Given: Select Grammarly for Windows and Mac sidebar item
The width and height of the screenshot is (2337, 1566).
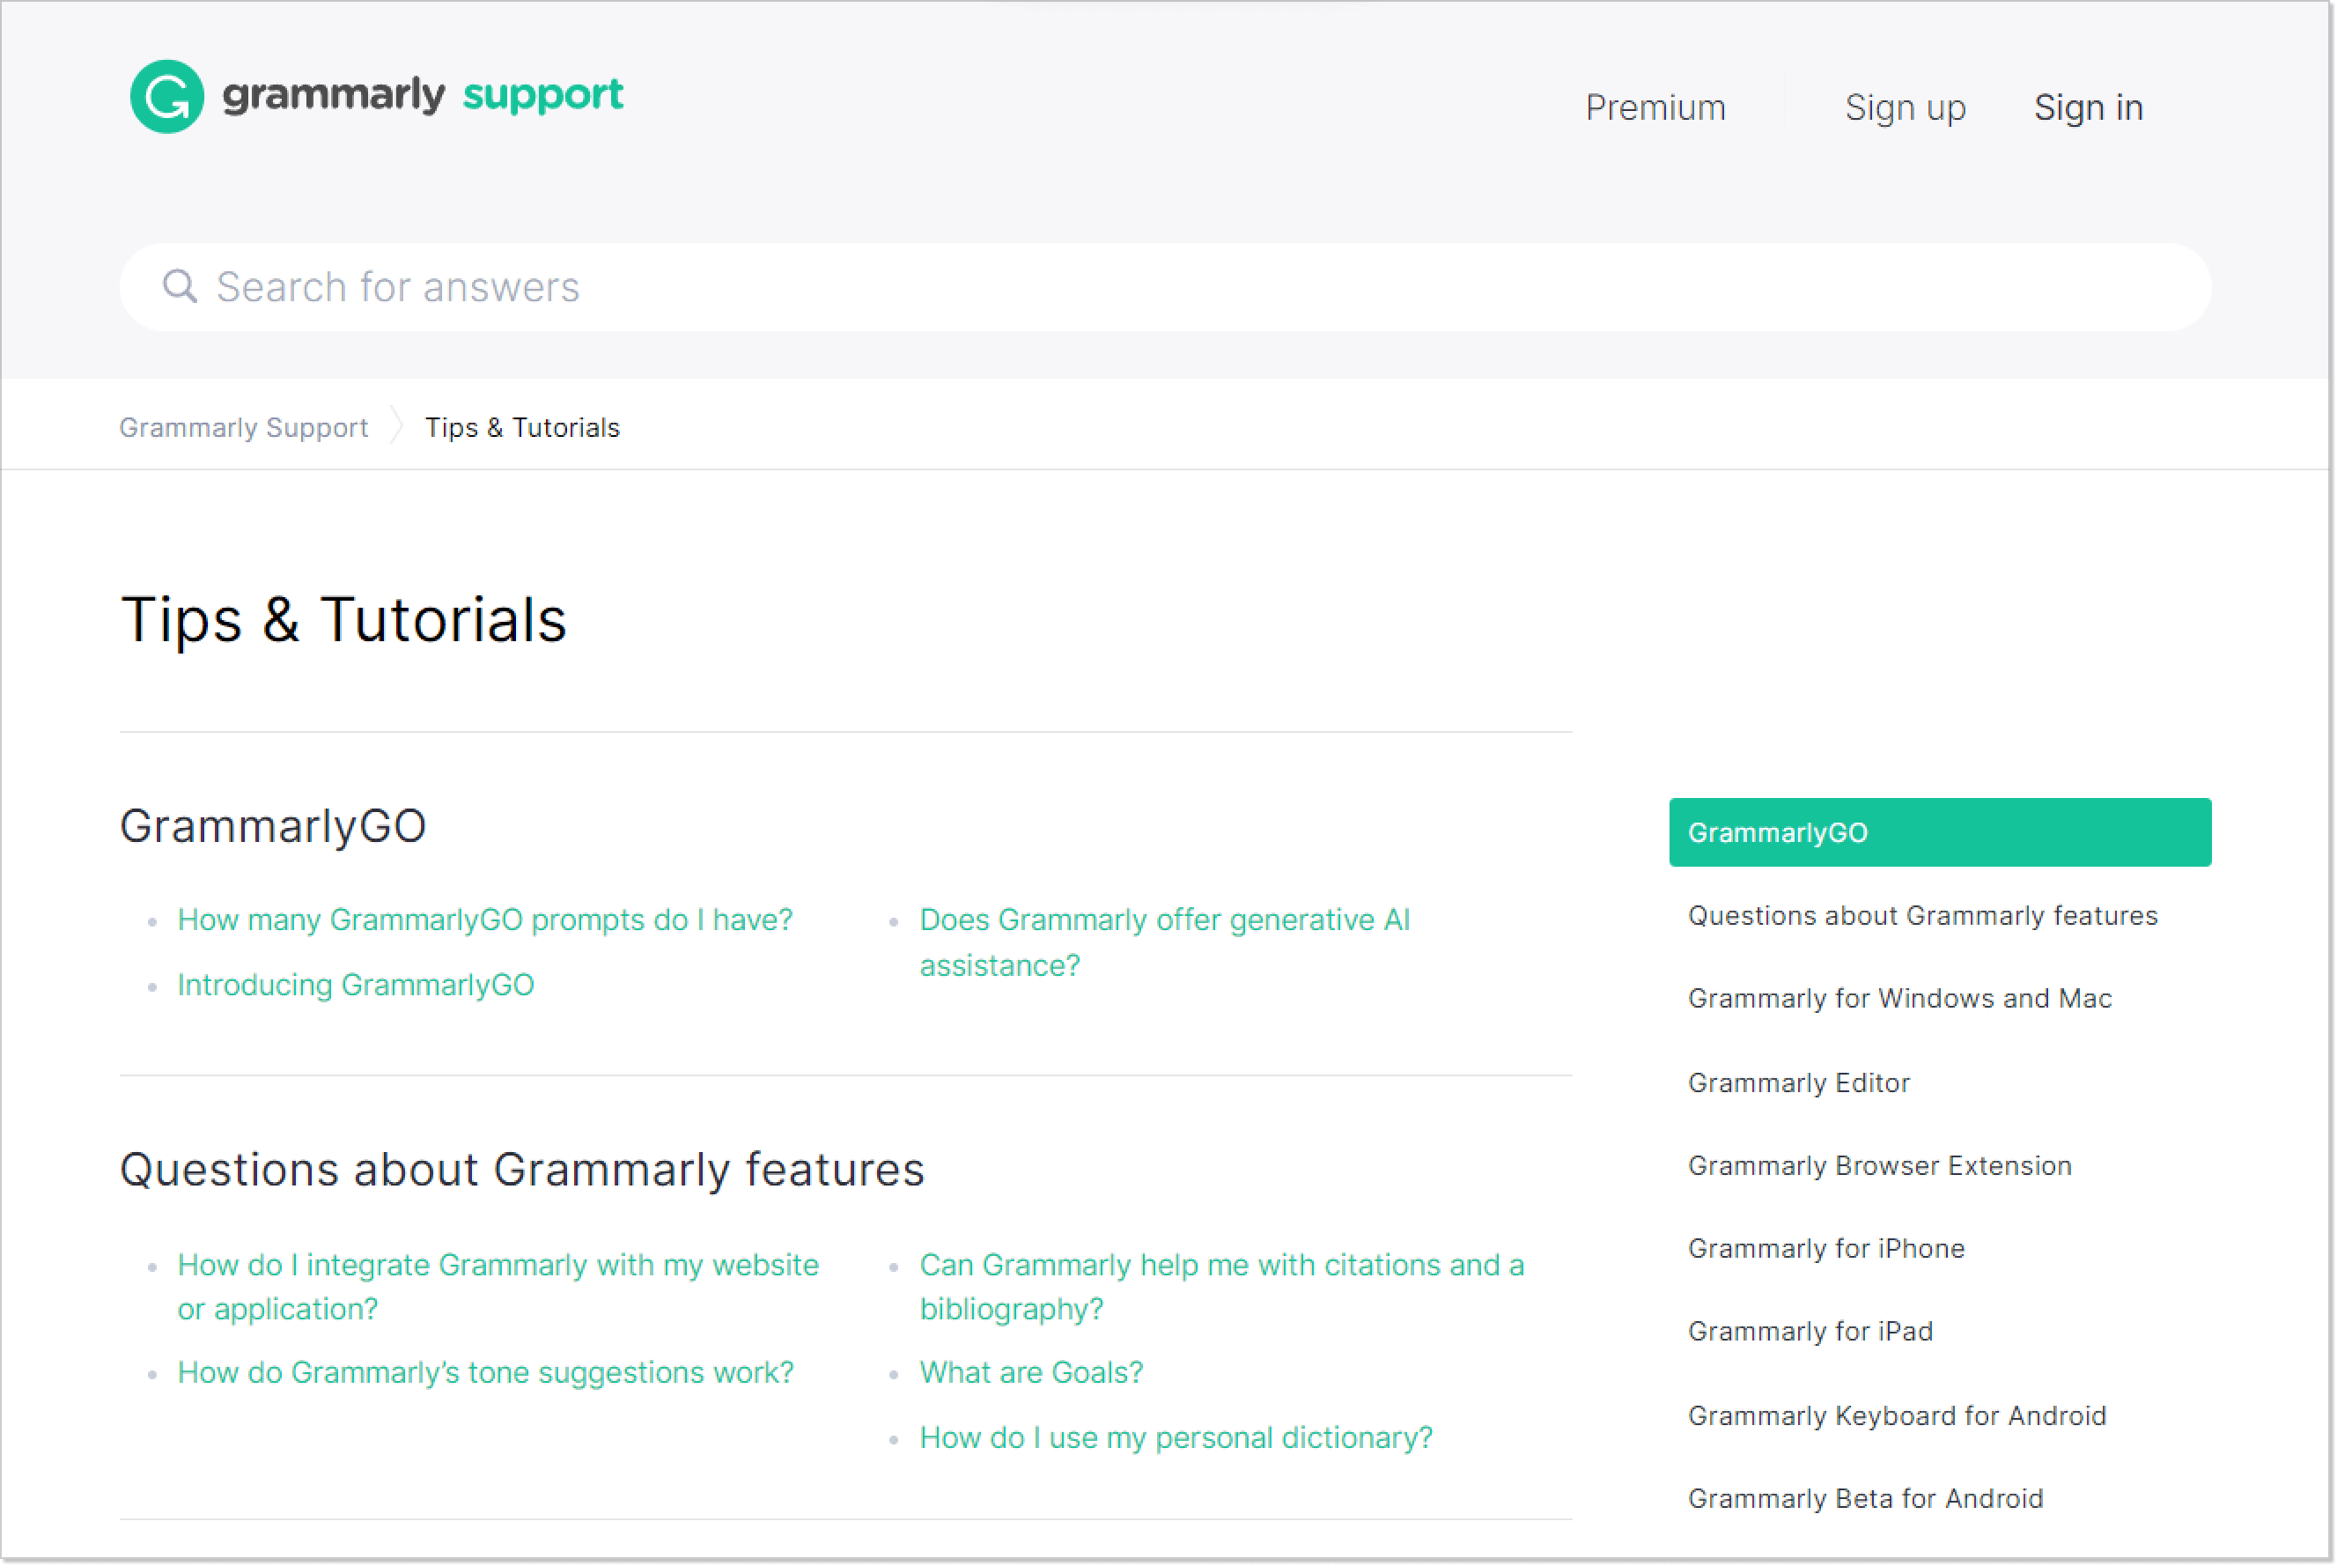Looking at the screenshot, I should [1899, 999].
